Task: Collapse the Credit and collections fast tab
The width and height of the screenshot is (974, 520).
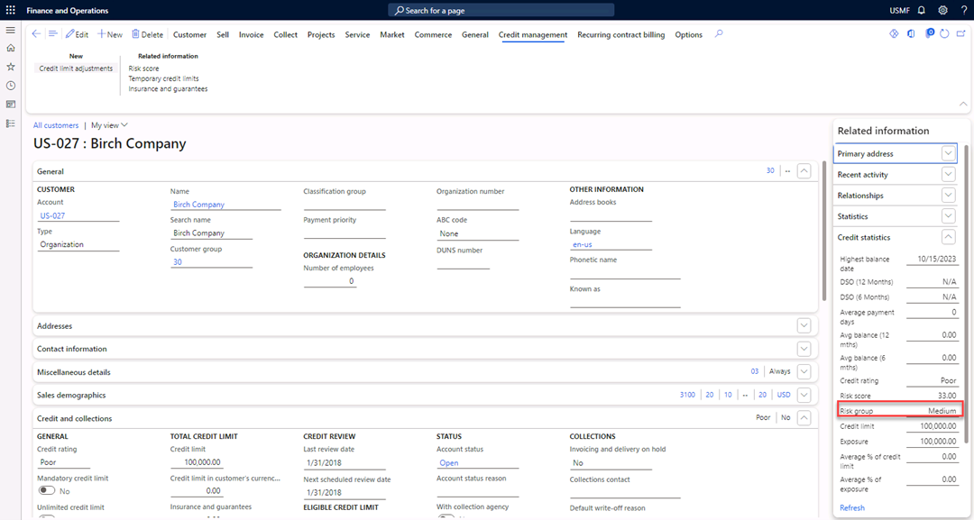Action: point(804,417)
